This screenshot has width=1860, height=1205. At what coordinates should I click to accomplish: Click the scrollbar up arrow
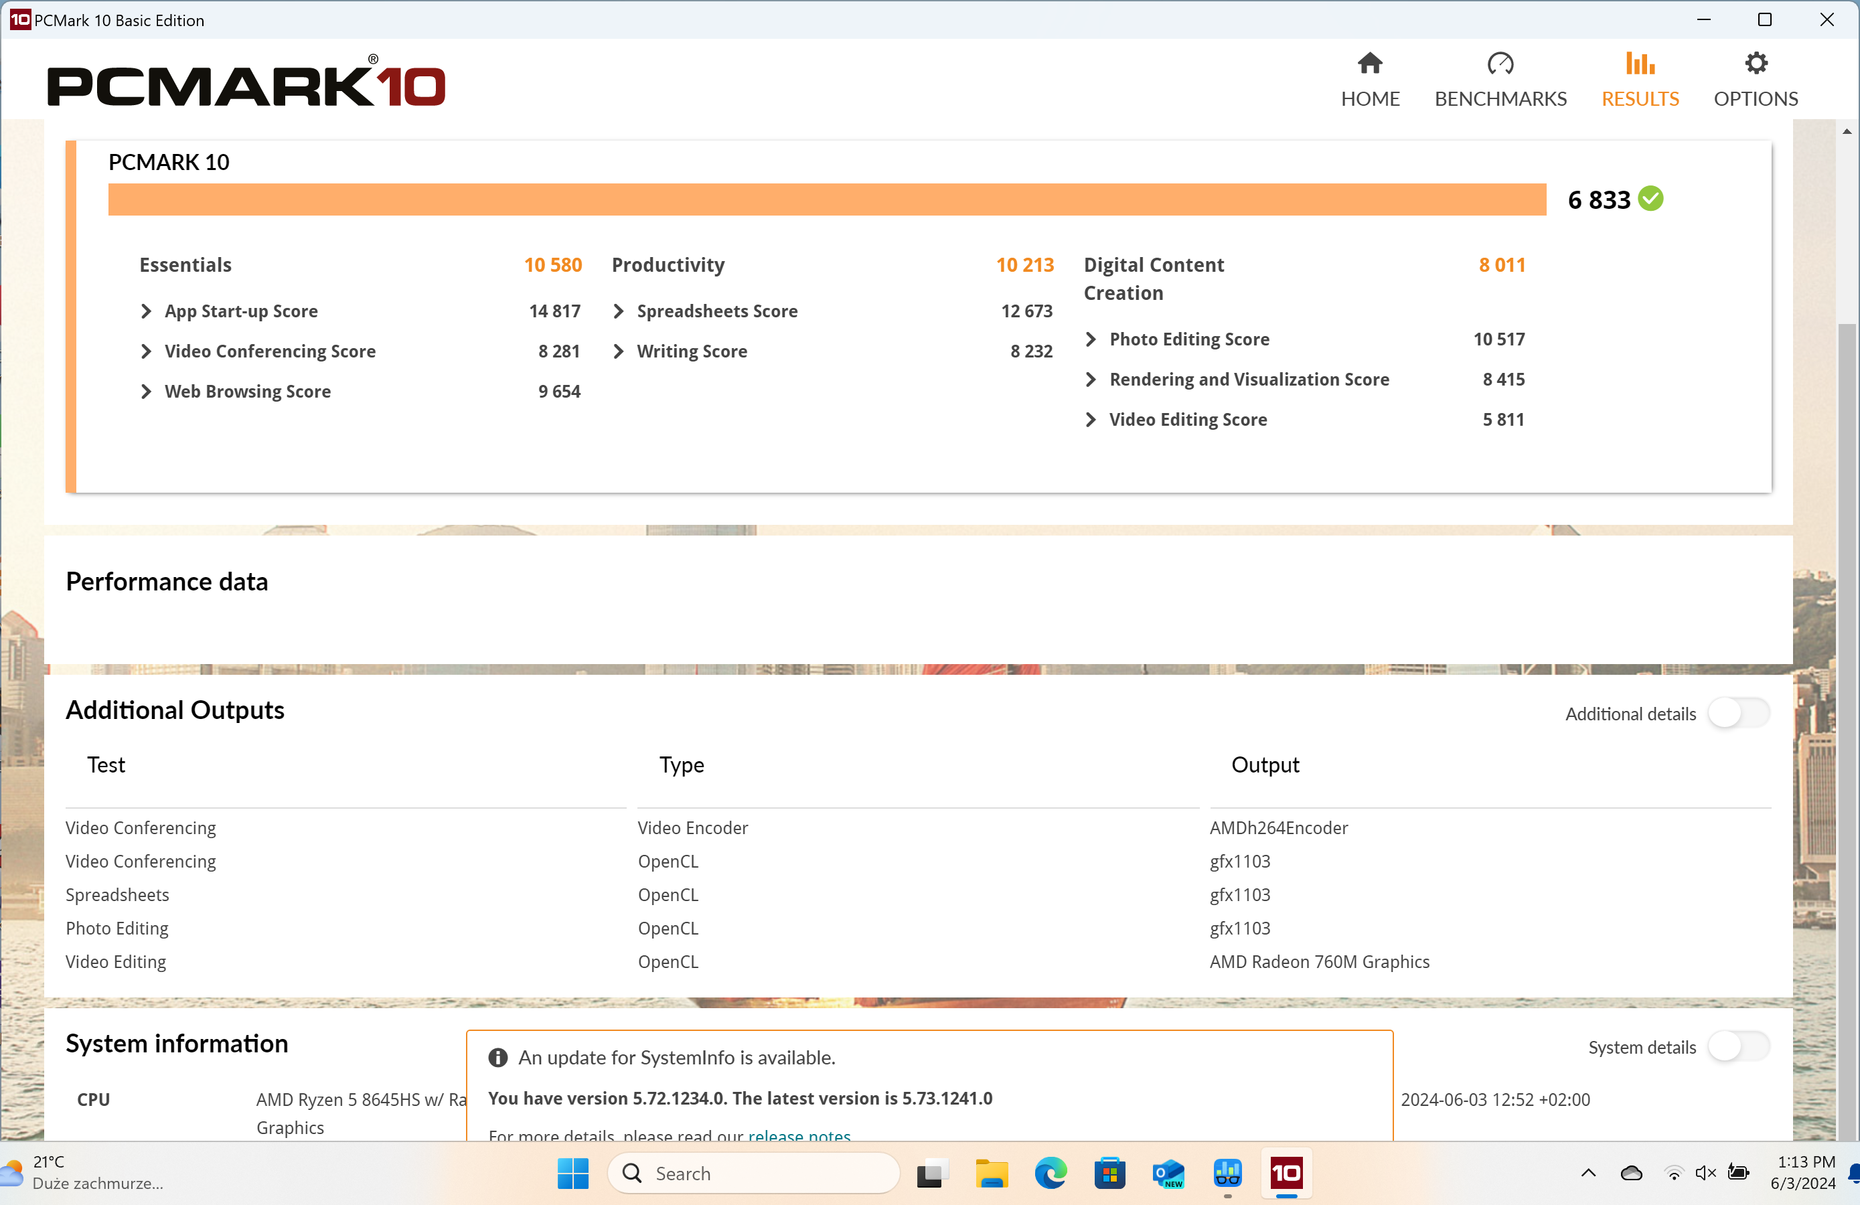1847,131
